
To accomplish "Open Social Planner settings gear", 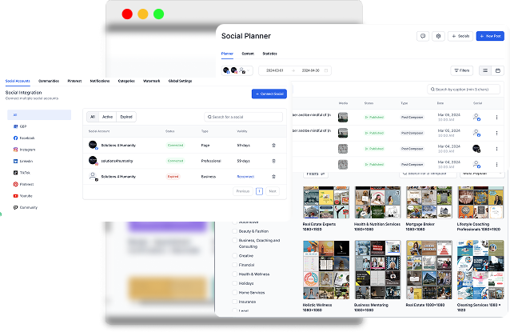I will pyautogui.click(x=438, y=36).
